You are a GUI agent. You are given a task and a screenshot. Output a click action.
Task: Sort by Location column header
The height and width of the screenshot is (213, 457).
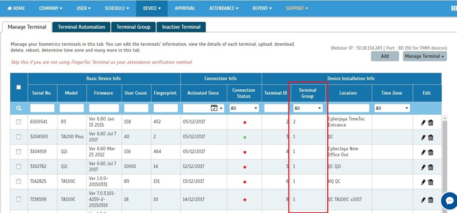coord(348,93)
